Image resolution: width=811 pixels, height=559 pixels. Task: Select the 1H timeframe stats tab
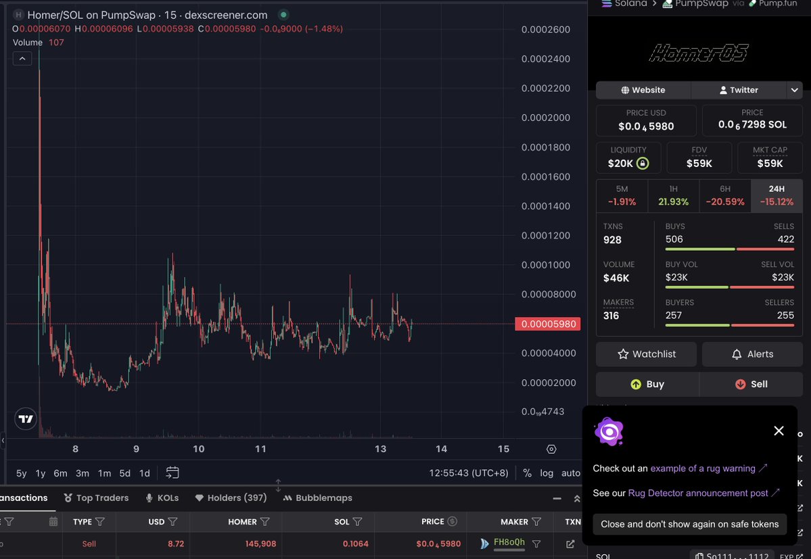click(674, 196)
